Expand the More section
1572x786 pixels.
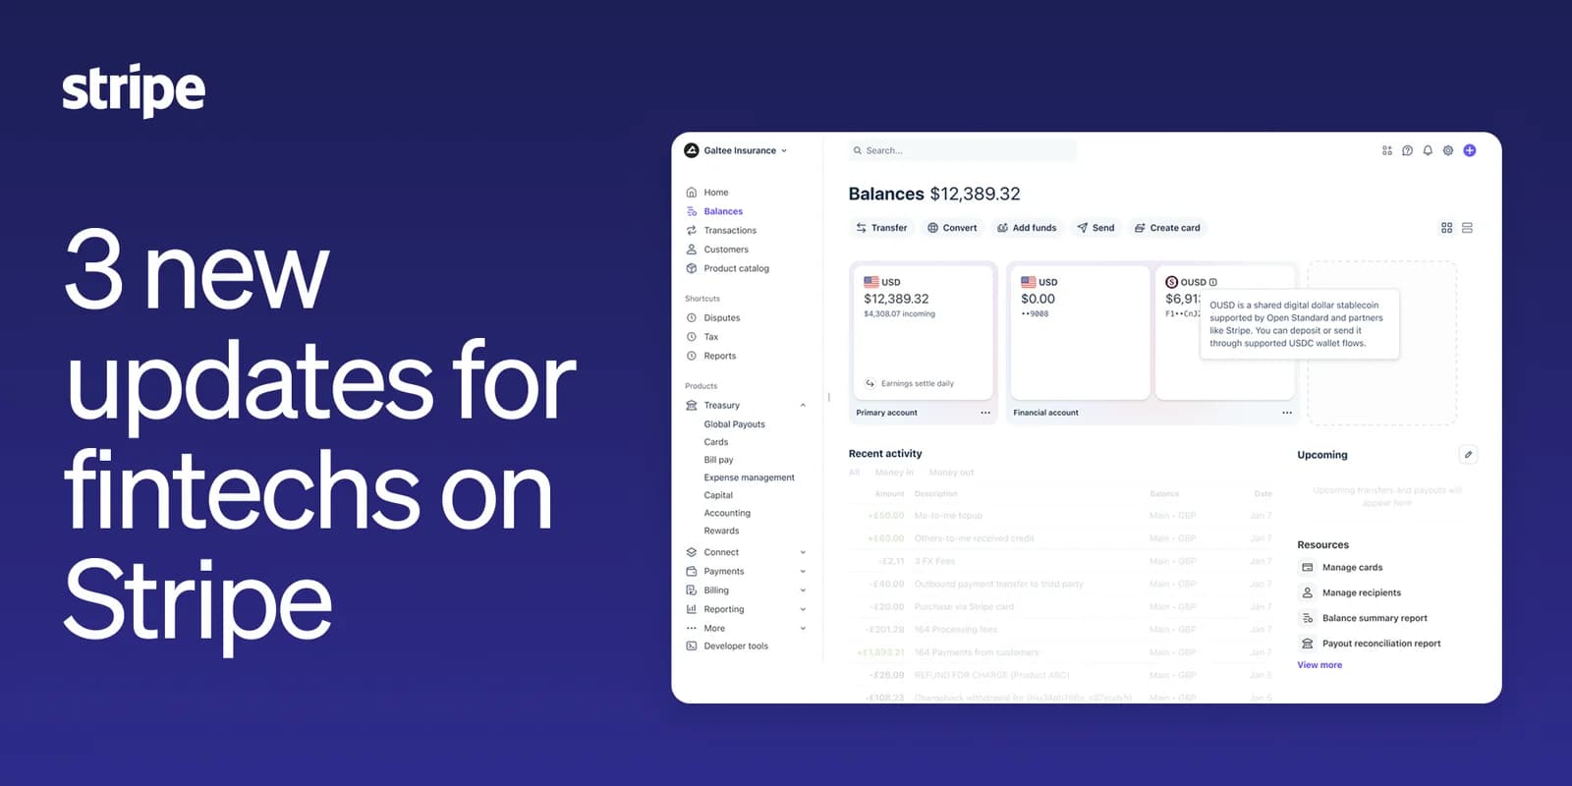click(803, 628)
